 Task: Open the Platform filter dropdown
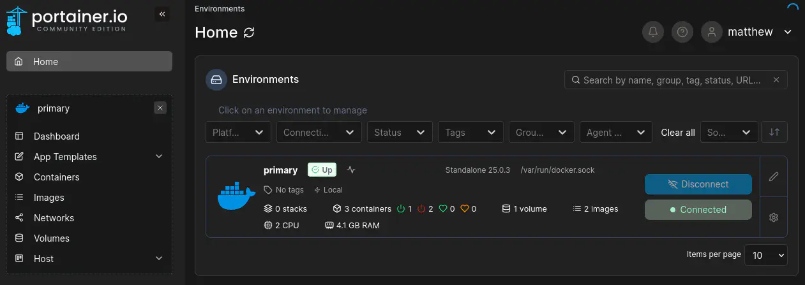pos(237,133)
